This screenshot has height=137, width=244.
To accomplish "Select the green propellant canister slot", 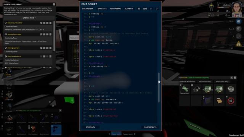I will 185,89.
